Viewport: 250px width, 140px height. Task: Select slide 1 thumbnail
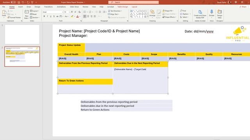click(22, 34)
